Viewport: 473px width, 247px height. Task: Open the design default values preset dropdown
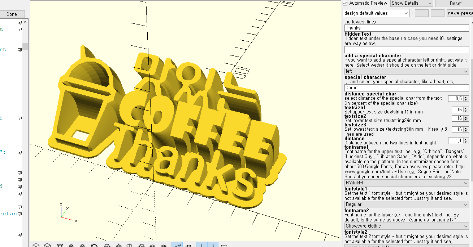tap(376, 13)
